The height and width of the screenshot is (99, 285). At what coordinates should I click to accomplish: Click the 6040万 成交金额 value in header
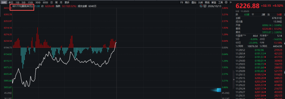92,6
